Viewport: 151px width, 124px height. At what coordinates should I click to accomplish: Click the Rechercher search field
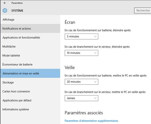143,10
